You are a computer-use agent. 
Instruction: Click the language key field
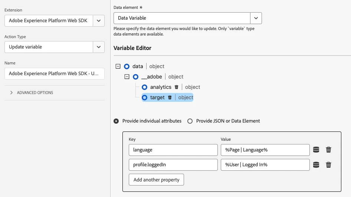point(173,150)
